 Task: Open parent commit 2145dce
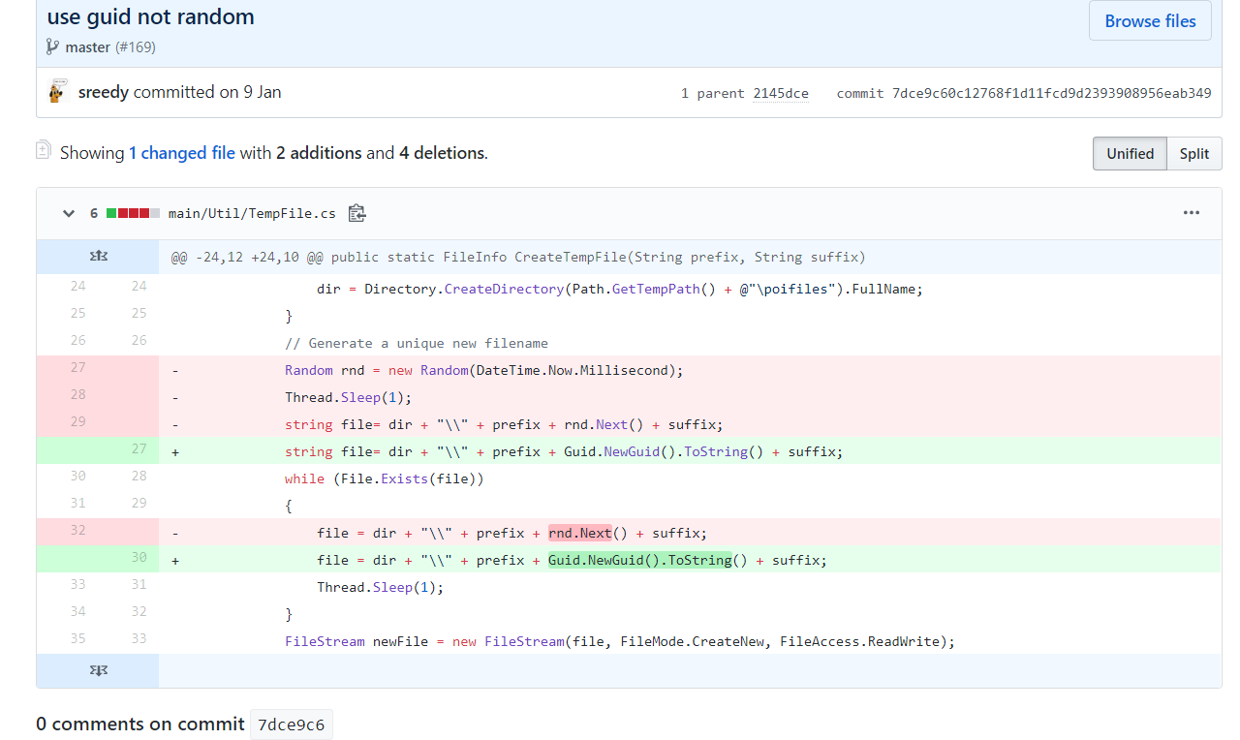pyautogui.click(x=781, y=93)
